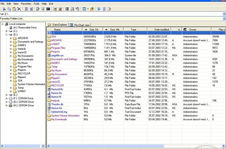Viewport: 226px width, 149px height.
Task: Click the Paste clipboard toolbar icon
Action: pos(14,9)
